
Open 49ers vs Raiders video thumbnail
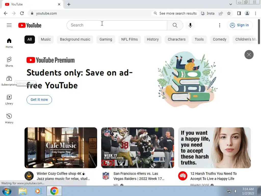[137, 148]
